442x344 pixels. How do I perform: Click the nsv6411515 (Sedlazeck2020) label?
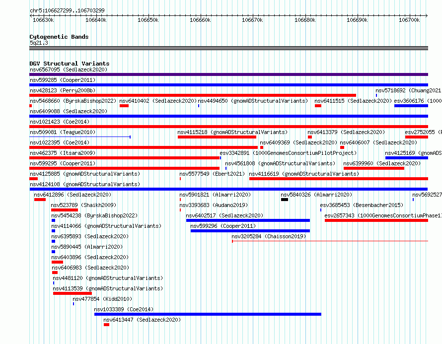353,101
